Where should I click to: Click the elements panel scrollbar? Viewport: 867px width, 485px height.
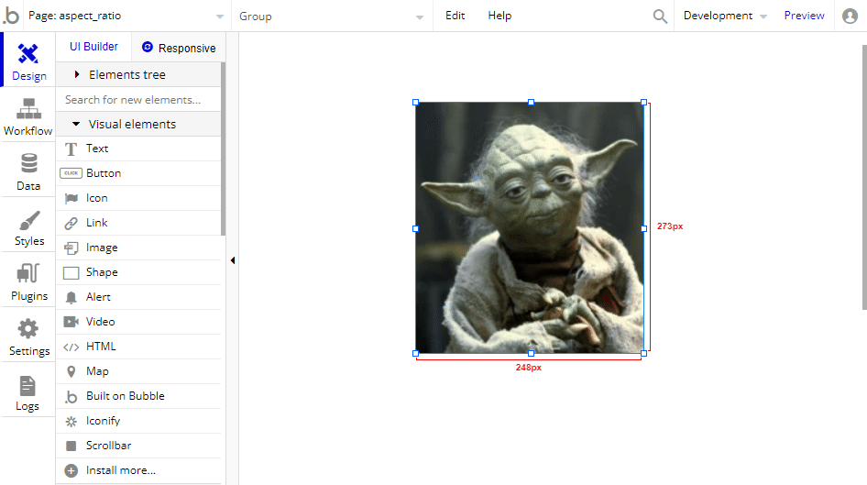[x=224, y=149]
